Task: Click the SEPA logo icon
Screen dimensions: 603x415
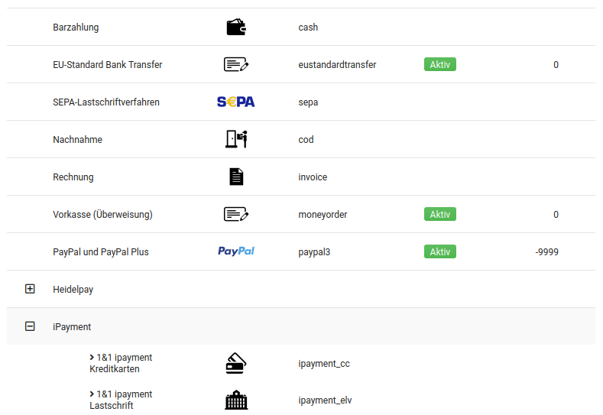Action: (x=236, y=102)
